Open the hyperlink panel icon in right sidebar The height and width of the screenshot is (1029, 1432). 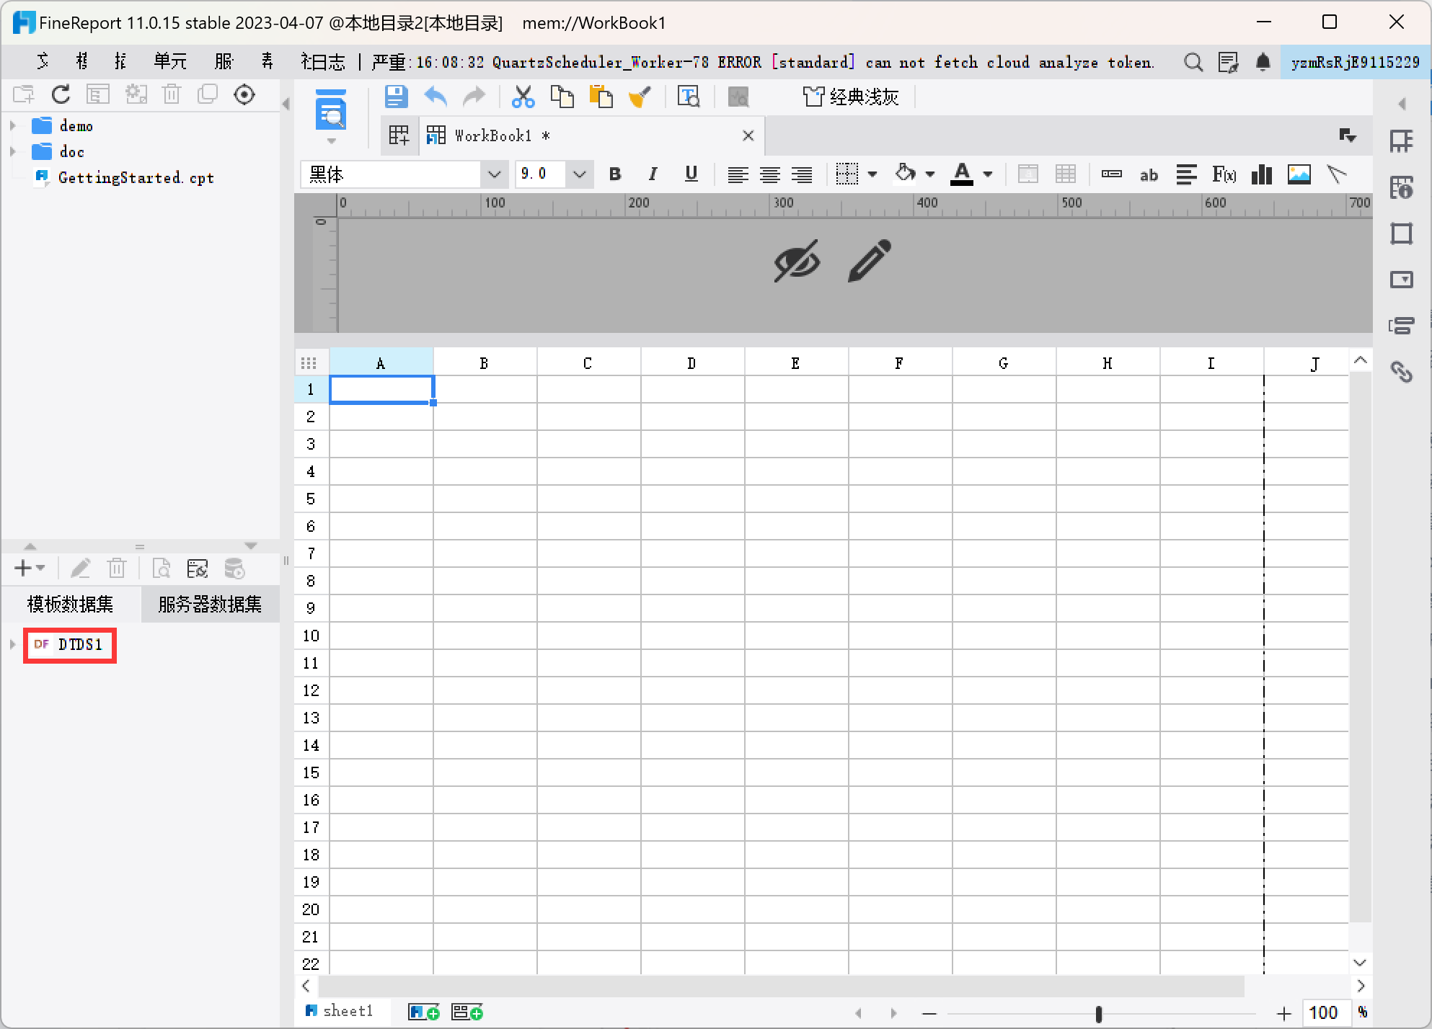click(1401, 372)
